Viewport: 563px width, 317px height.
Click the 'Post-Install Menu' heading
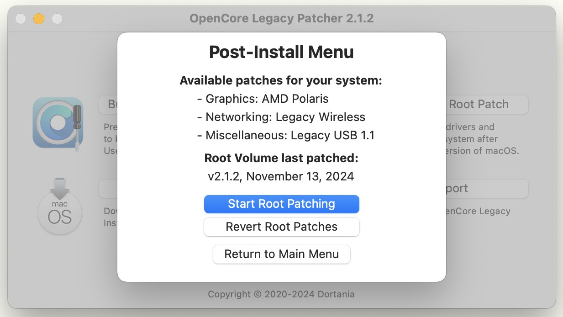coord(281,52)
